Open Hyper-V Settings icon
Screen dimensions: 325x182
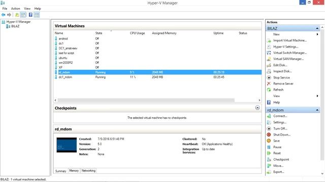(x=269, y=47)
